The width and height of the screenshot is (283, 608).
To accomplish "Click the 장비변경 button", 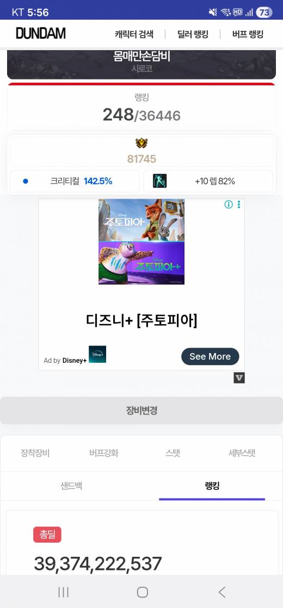I will pyautogui.click(x=141, y=410).
